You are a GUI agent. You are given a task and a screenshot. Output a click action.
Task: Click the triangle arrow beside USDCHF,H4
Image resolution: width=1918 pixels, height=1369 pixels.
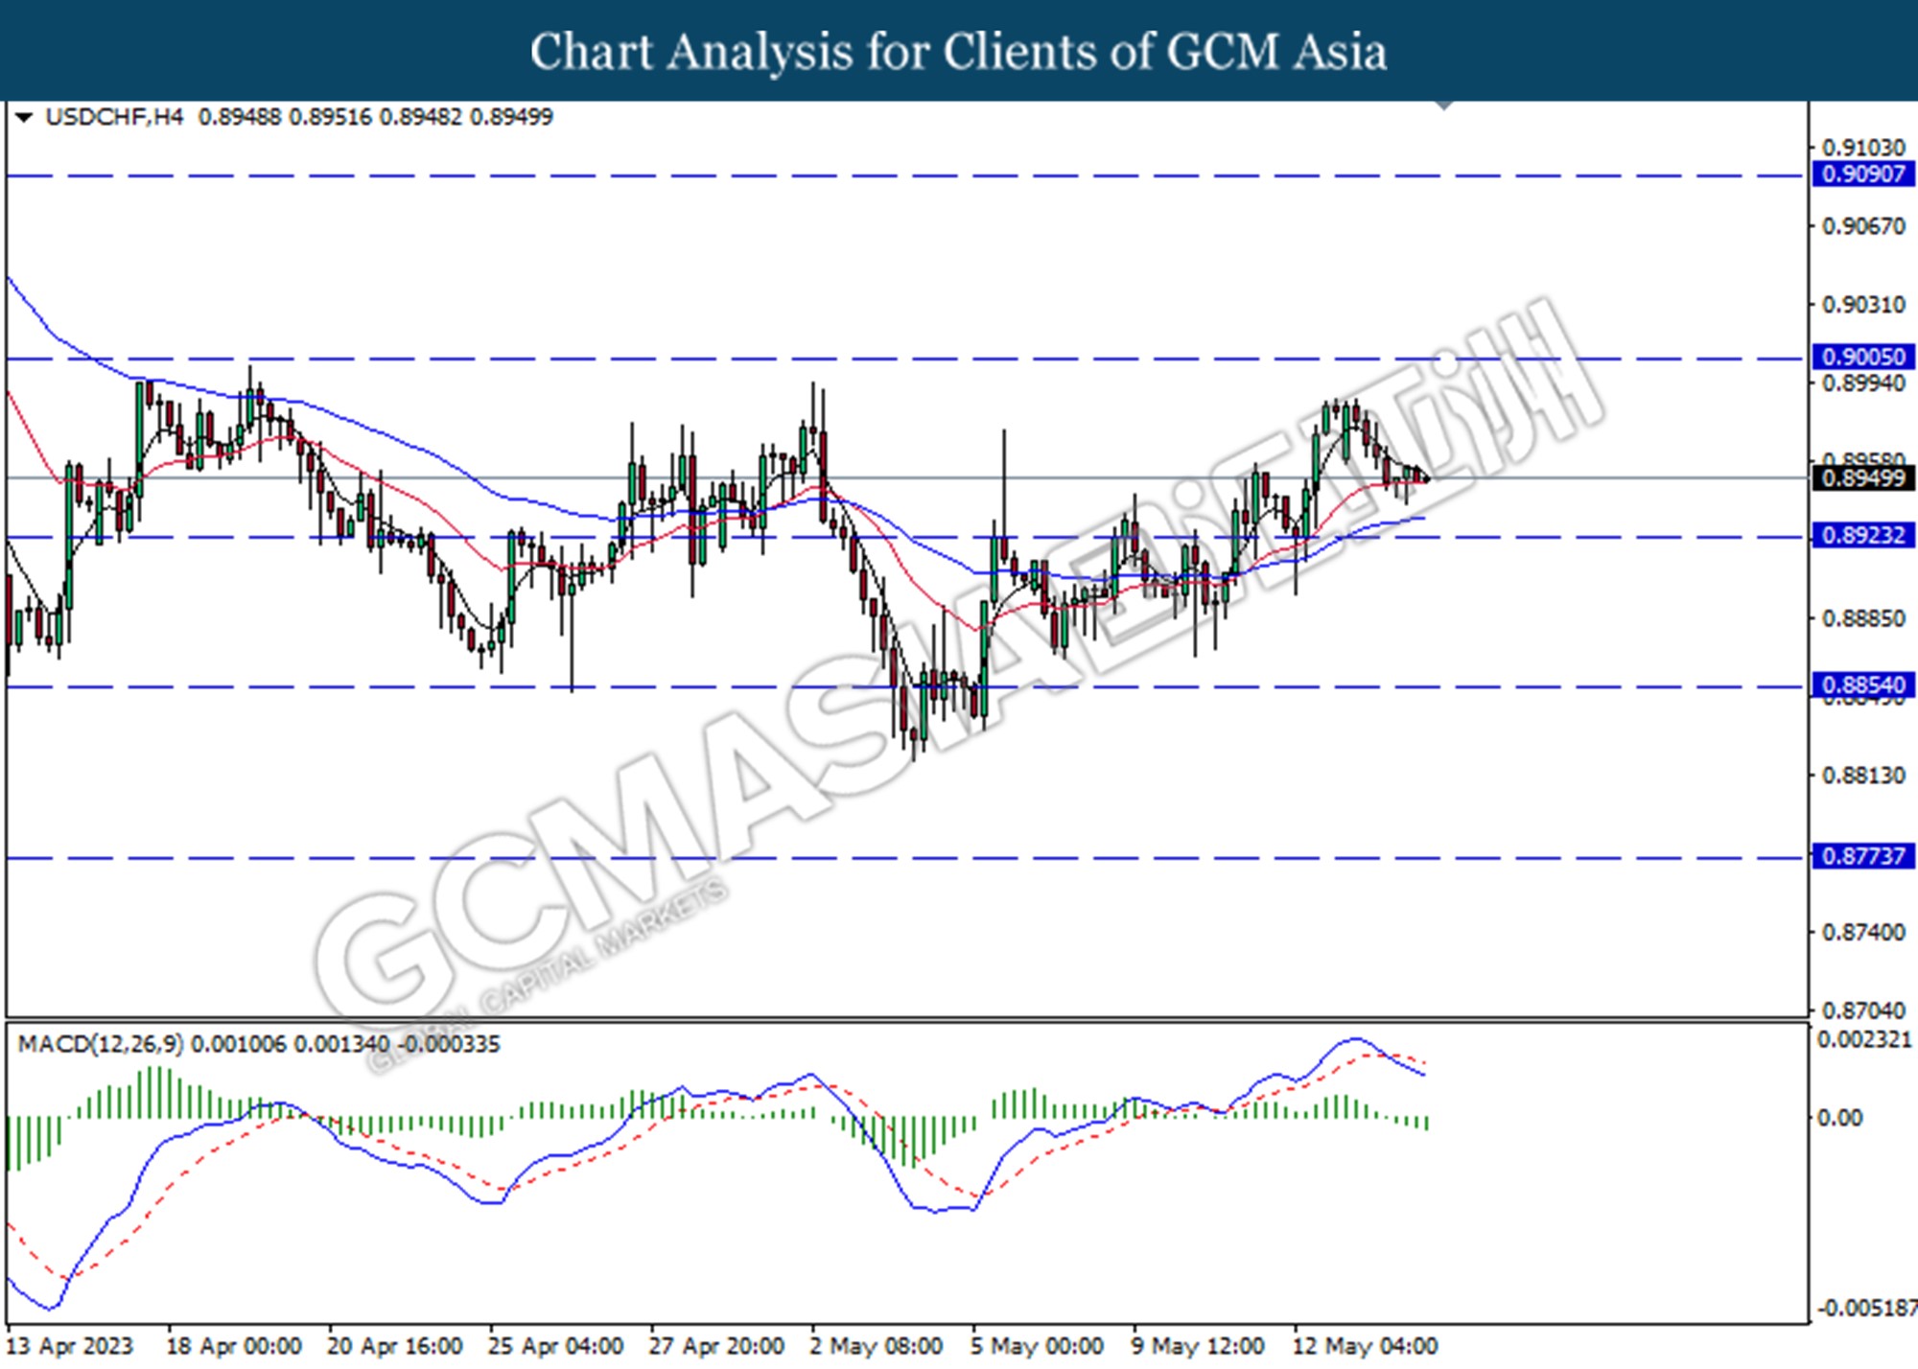[x=25, y=118]
